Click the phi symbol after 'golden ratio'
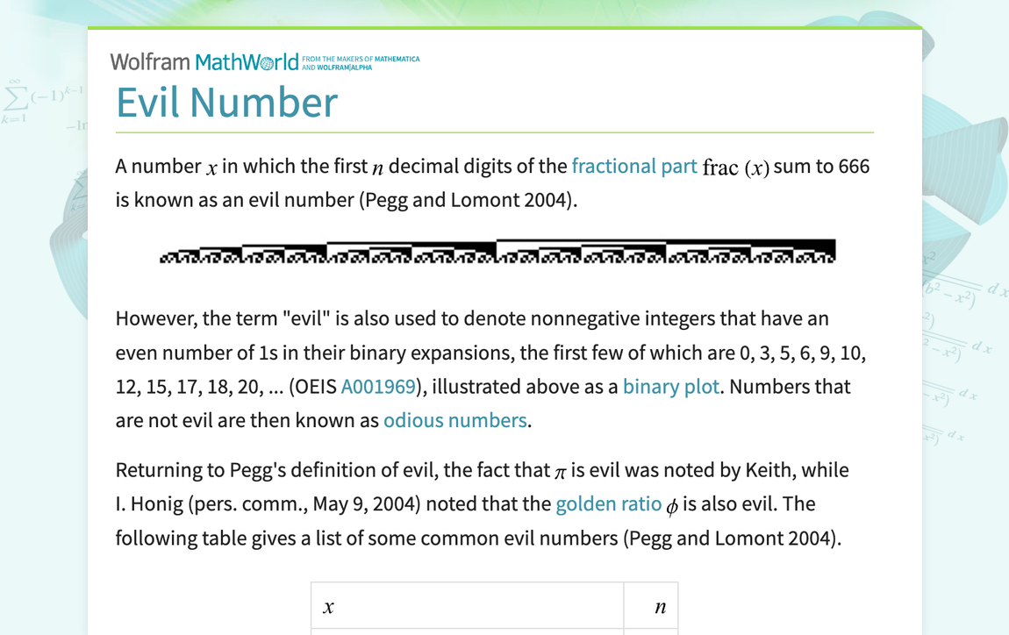 pos(672,506)
